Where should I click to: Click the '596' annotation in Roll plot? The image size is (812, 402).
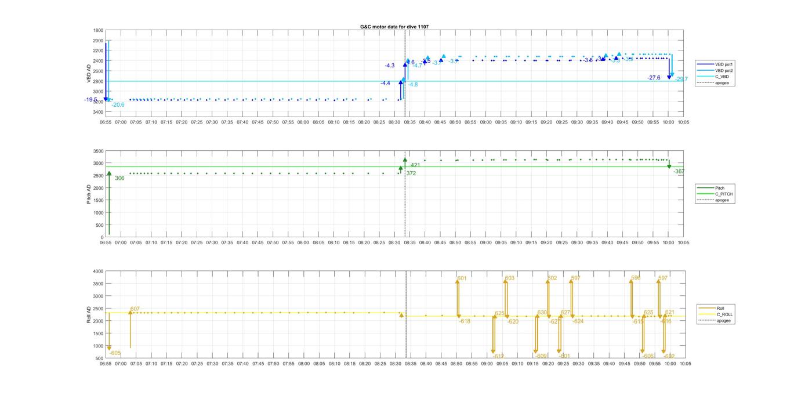point(636,278)
